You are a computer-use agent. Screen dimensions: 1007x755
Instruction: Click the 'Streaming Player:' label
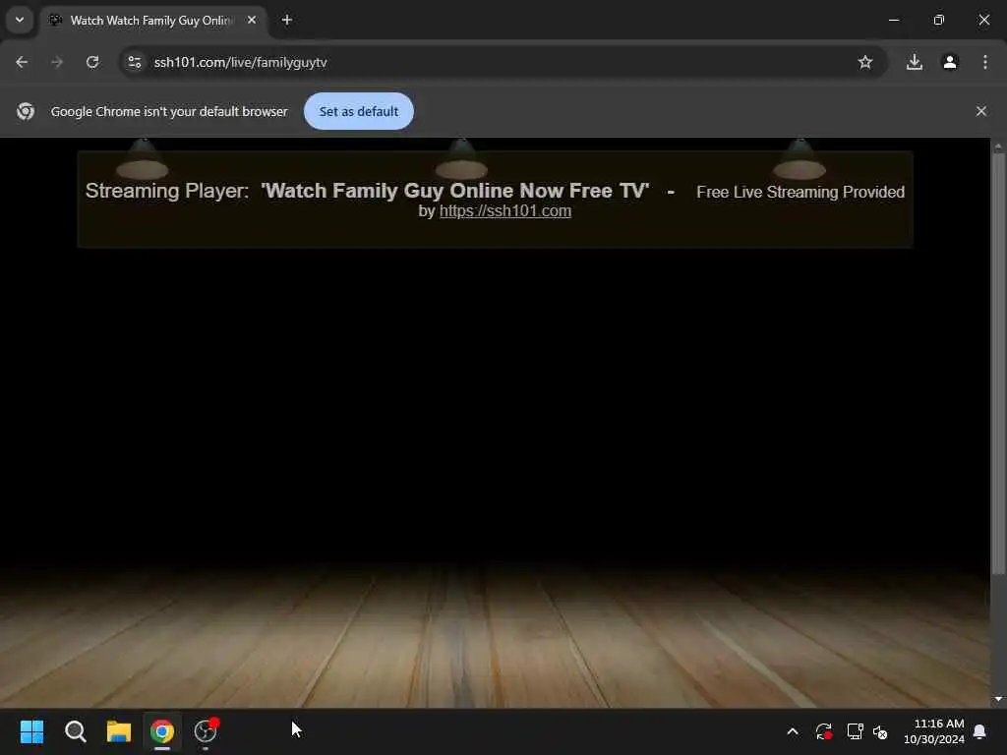(x=167, y=191)
